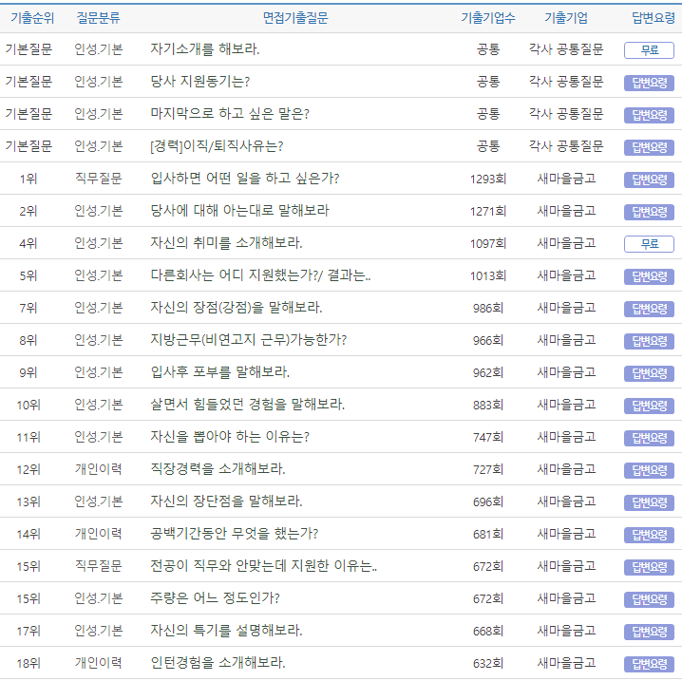Open 답변요령 for 입사하면 어떤 일을 하고 싶은가?
Viewport: 682px width, 681px height.
649,180
